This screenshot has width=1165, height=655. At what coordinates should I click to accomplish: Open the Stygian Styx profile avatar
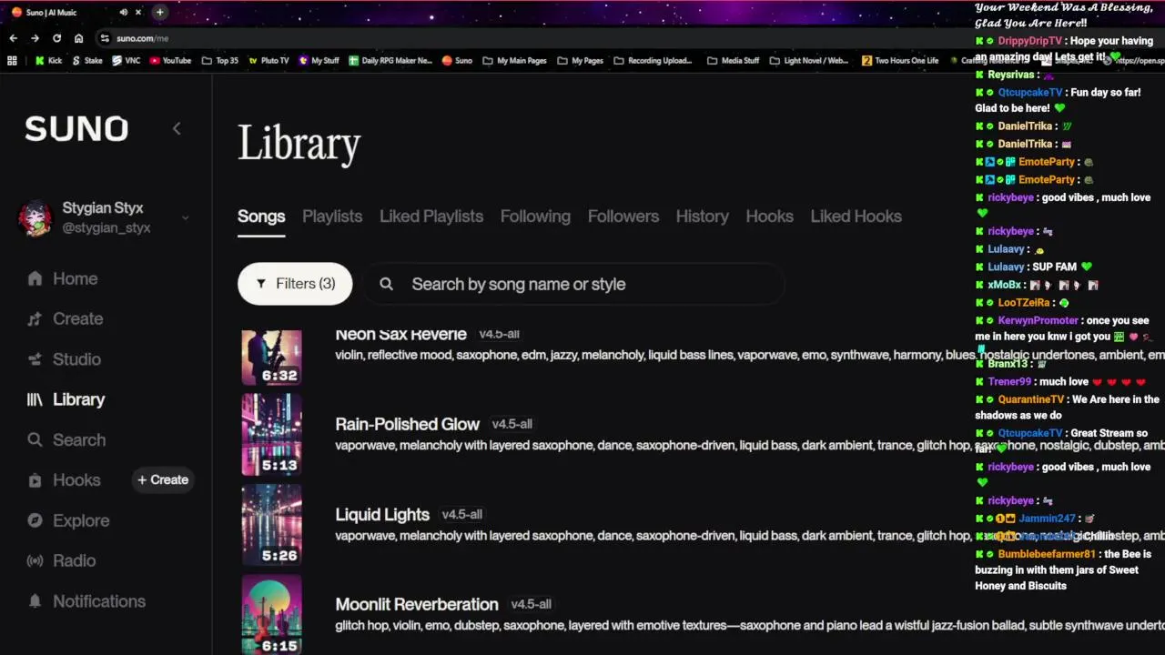[35, 218]
